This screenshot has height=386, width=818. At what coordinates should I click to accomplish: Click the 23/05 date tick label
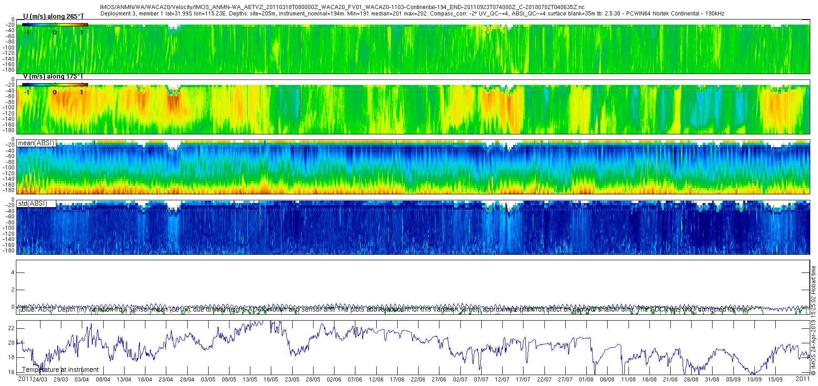coord(292,380)
